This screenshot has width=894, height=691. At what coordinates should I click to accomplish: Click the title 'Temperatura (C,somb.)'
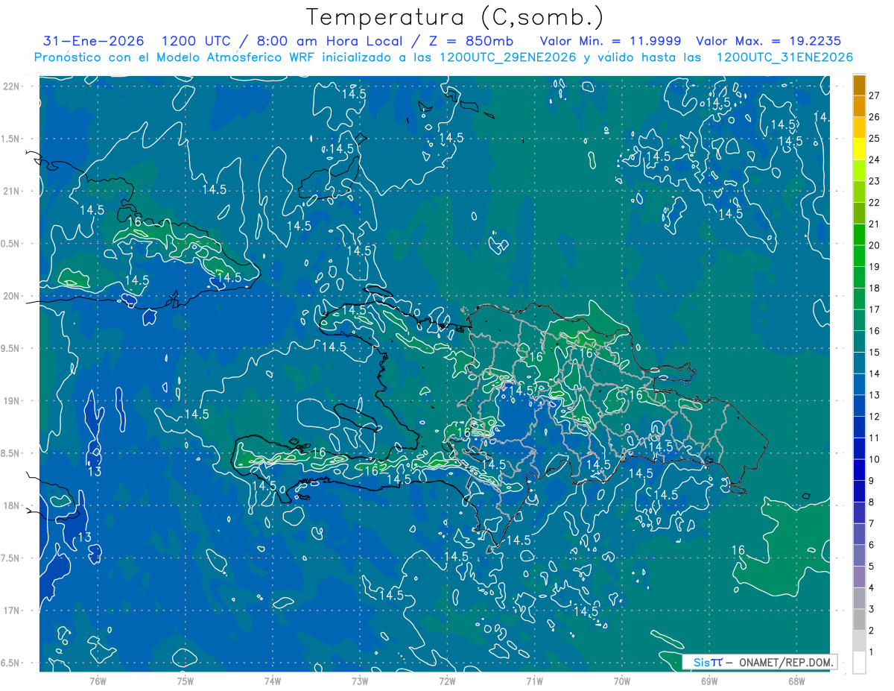click(454, 17)
